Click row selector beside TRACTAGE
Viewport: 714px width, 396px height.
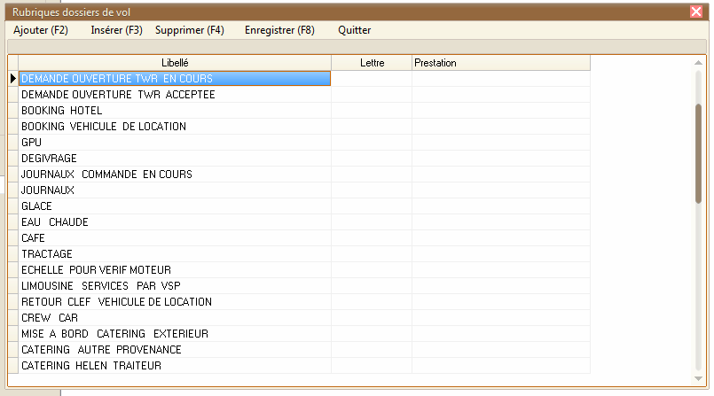click(x=12, y=254)
